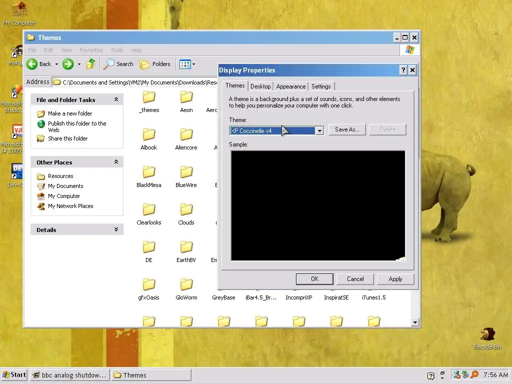Open the Favorites menu

[91, 50]
